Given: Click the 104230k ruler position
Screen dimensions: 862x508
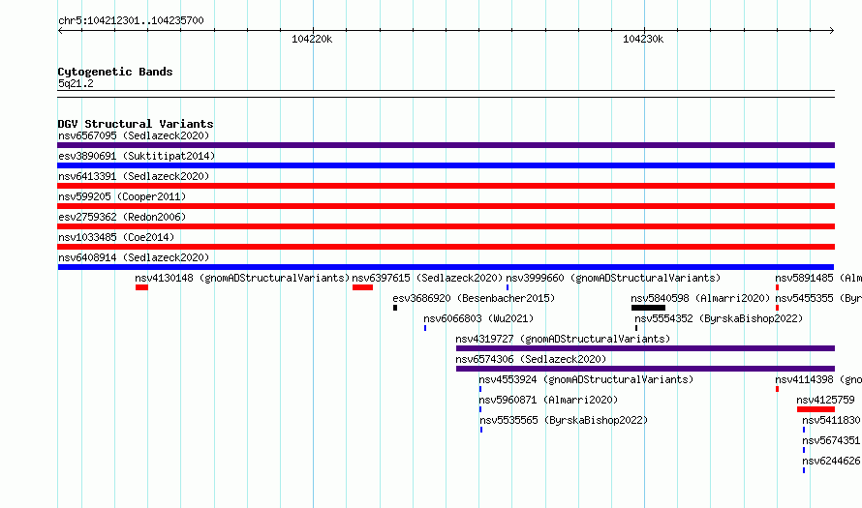Looking at the screenshot, I should (x=643, y=39).
